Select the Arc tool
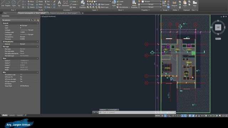This screenshot has width=228, height=128. point(19,3)
